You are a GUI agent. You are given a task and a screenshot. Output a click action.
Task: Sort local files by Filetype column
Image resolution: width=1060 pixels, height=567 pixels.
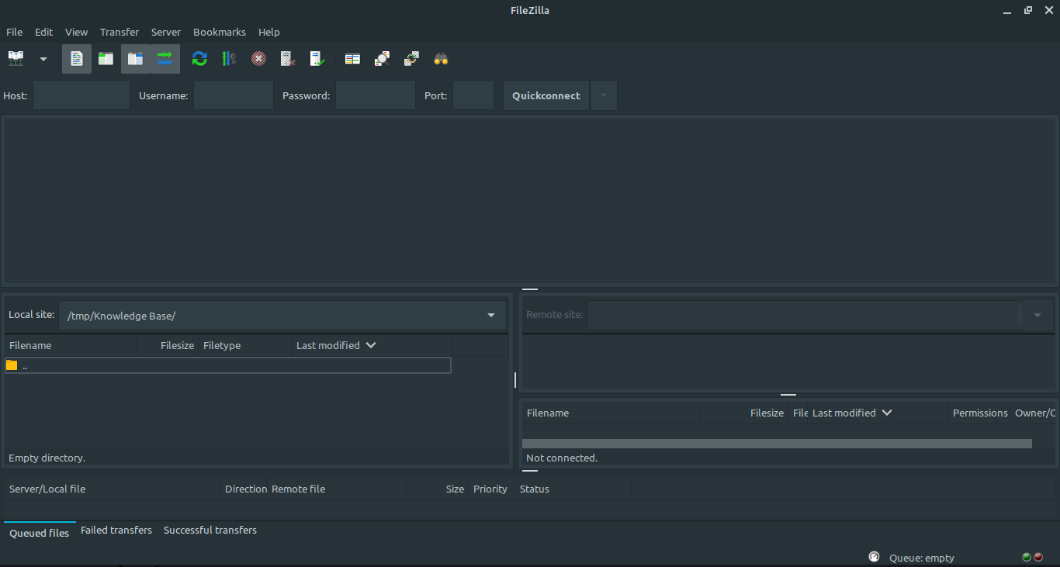[245, 345]
